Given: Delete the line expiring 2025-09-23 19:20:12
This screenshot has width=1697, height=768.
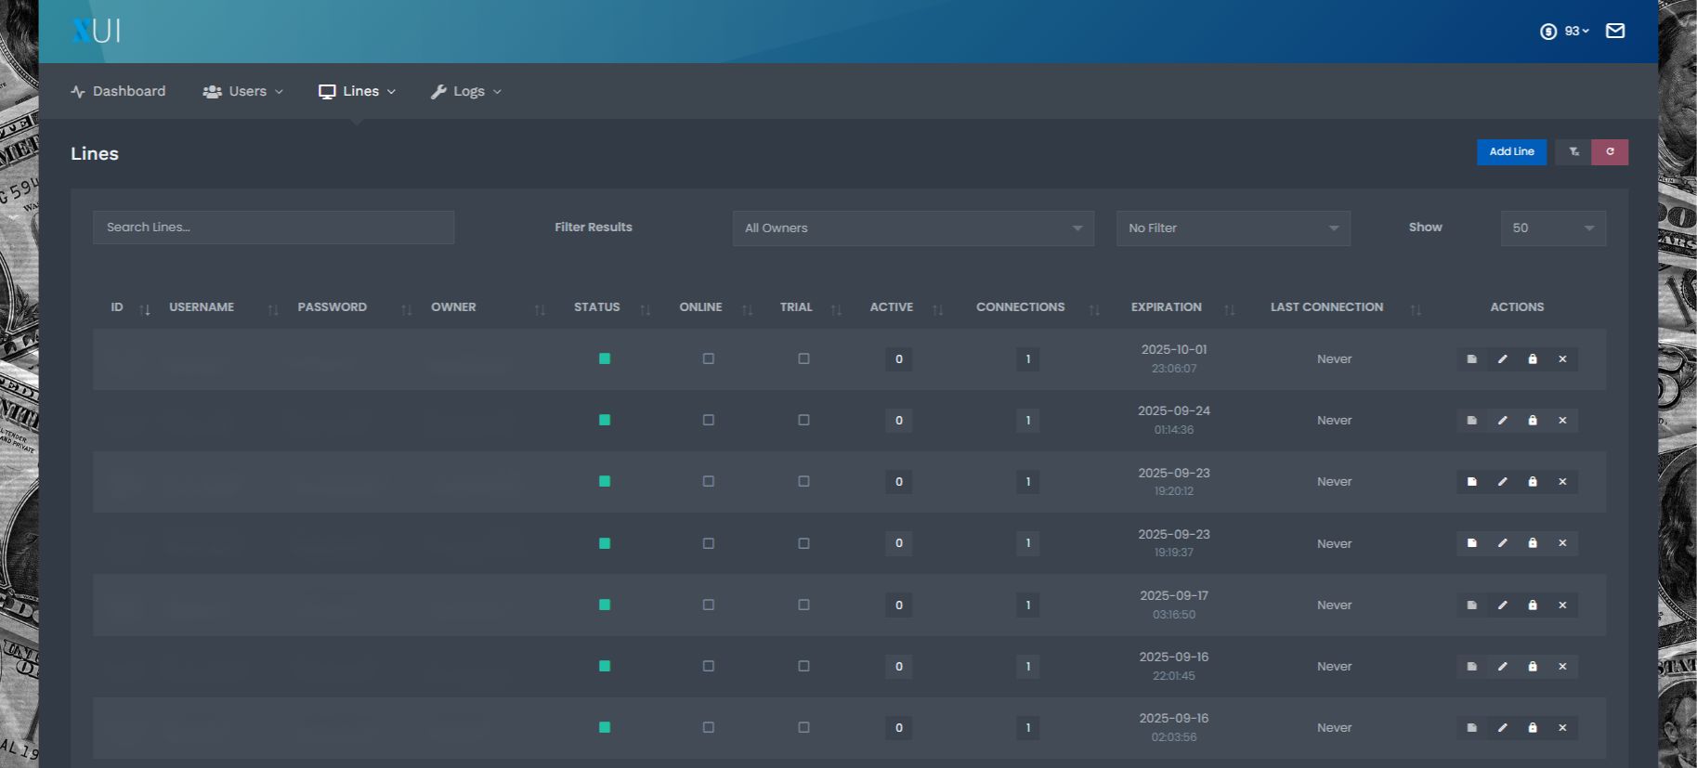Looking at the screenshot, I should [x=1562, y=482].
